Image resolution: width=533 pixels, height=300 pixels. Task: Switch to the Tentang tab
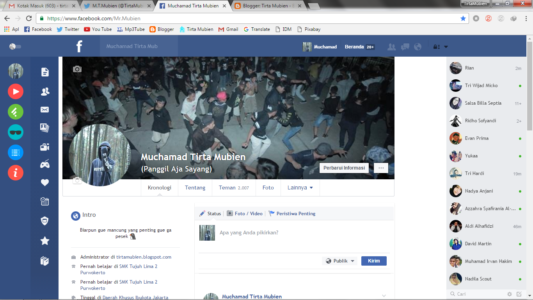195,187
